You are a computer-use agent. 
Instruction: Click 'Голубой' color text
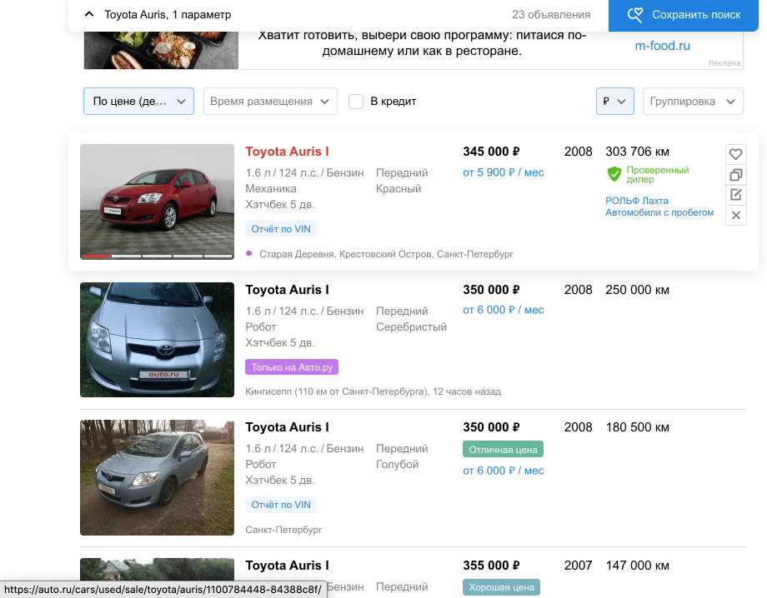point(397,464)
